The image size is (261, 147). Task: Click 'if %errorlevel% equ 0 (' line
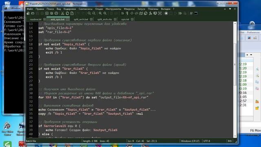(59, 126)
